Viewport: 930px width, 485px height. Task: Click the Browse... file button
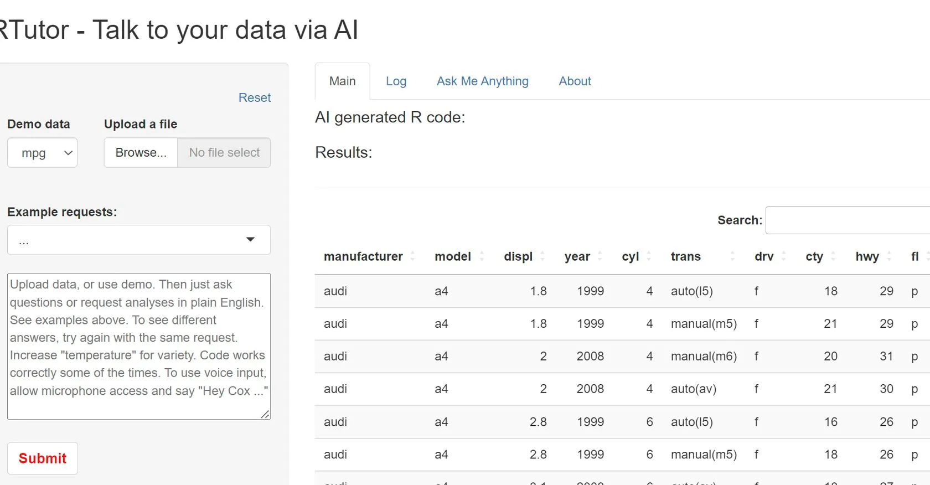[141, 153]
